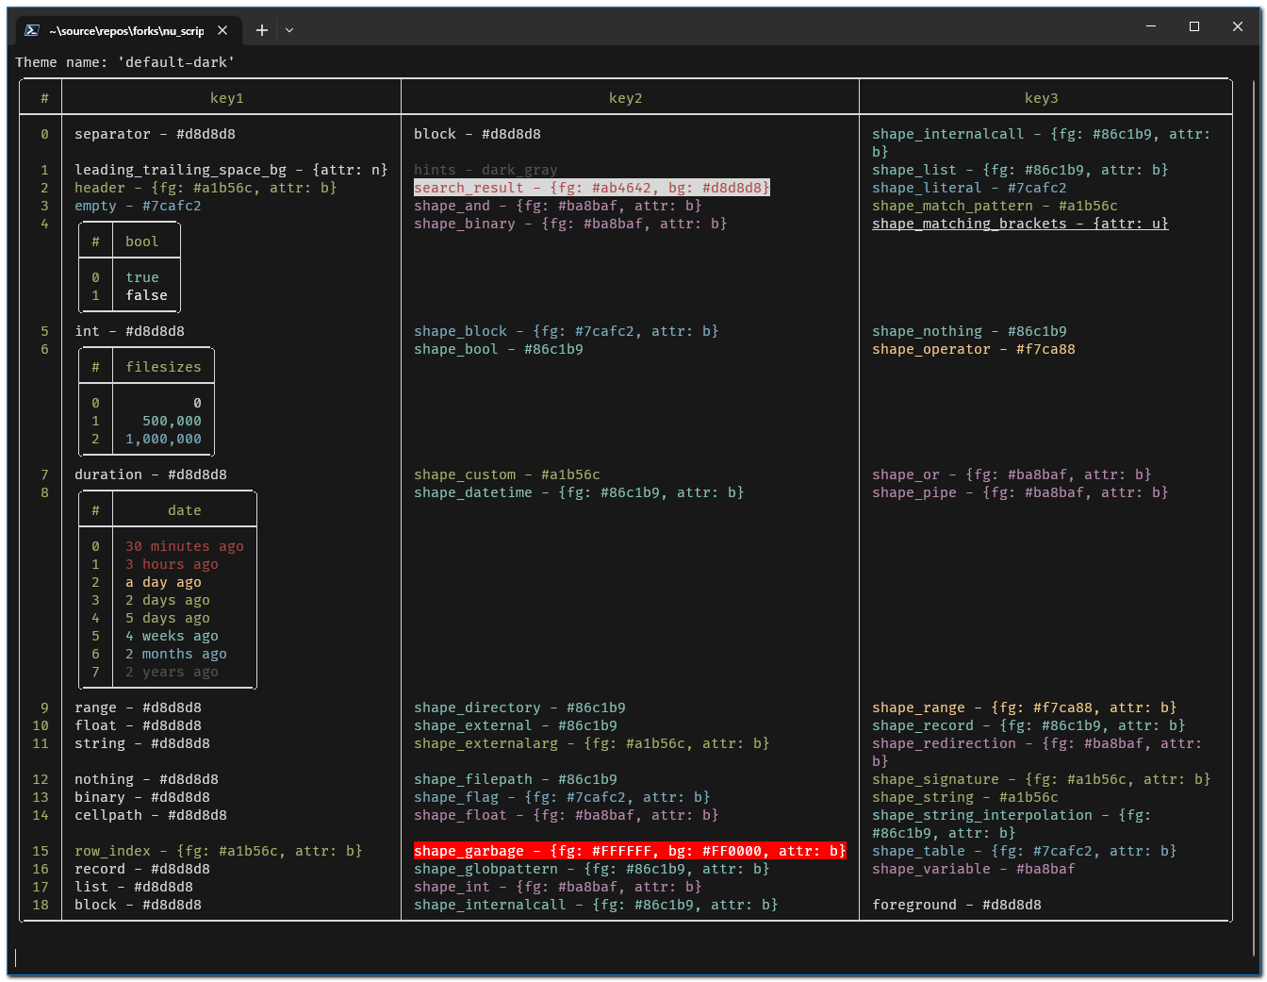Click 'shape_directory - #86c1b9' entry

pyautogui.click(x=520, y=707)
